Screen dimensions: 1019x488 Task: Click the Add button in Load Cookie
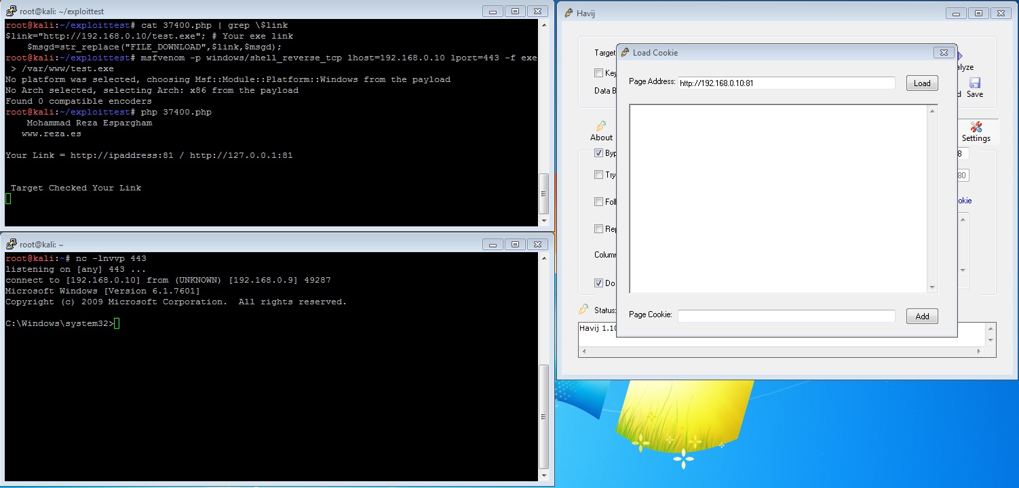pyautogui.click(x=922, y=317)
